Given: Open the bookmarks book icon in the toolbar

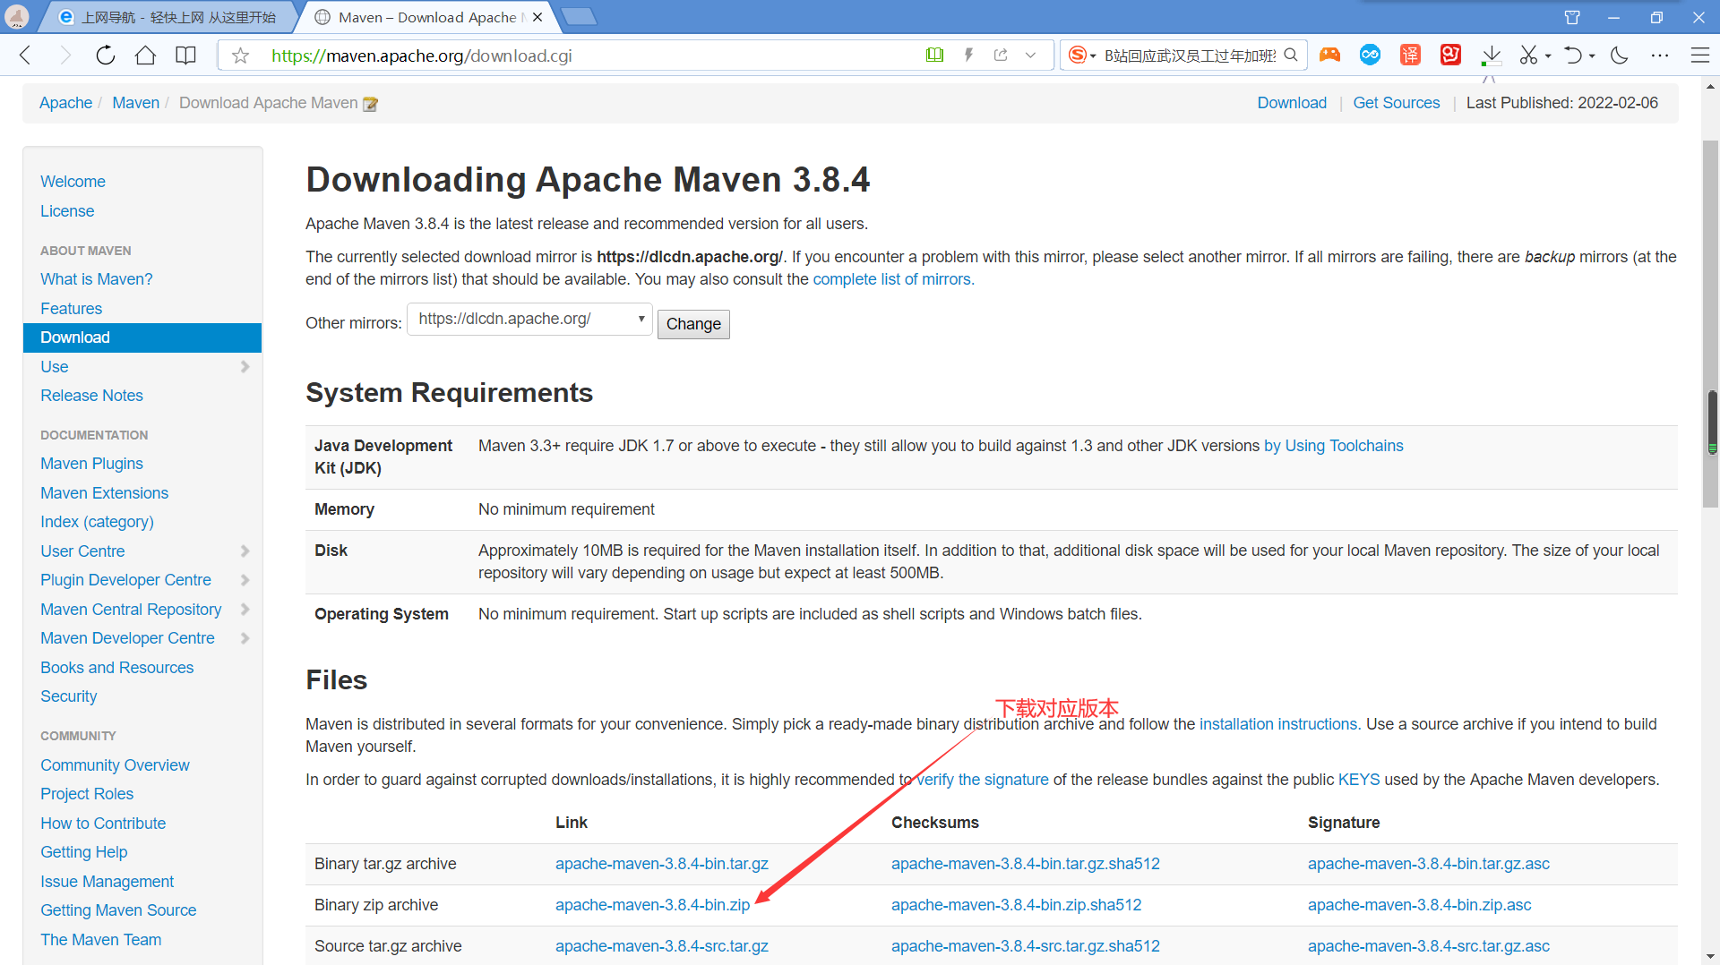Looking at the screenshot, I should [x=185, y=56].
